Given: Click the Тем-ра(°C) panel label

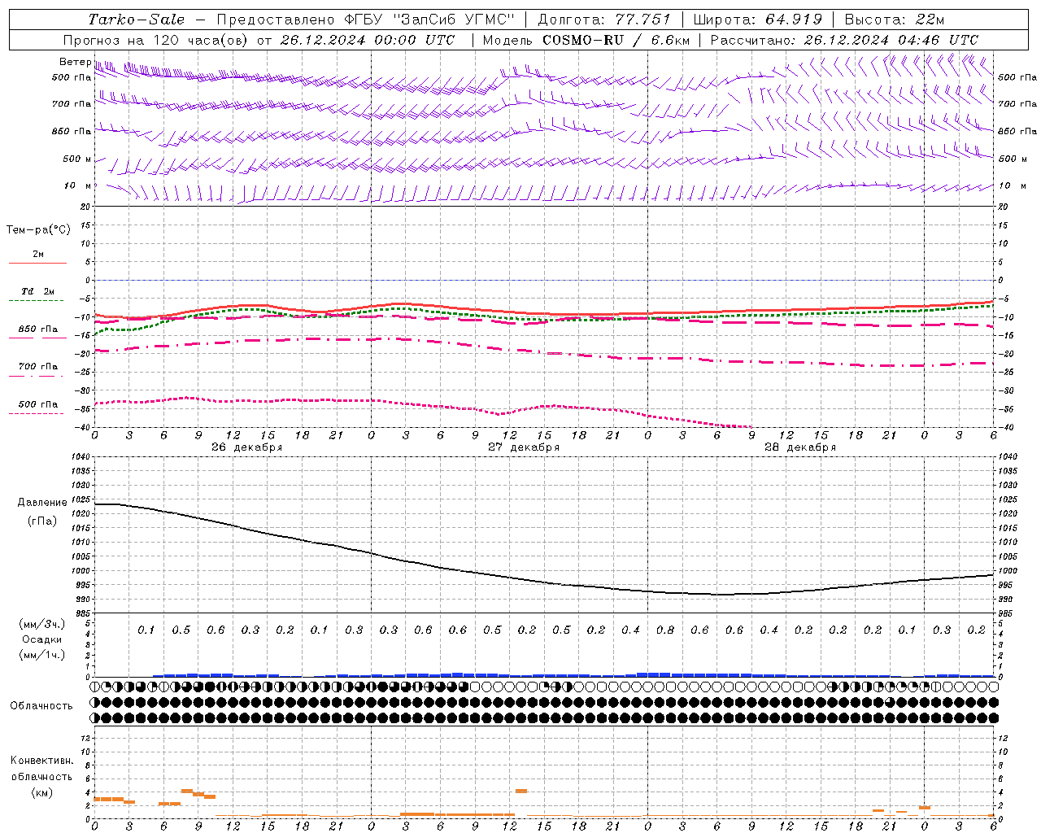Looking at the screenshot, I should pos(38,230).
